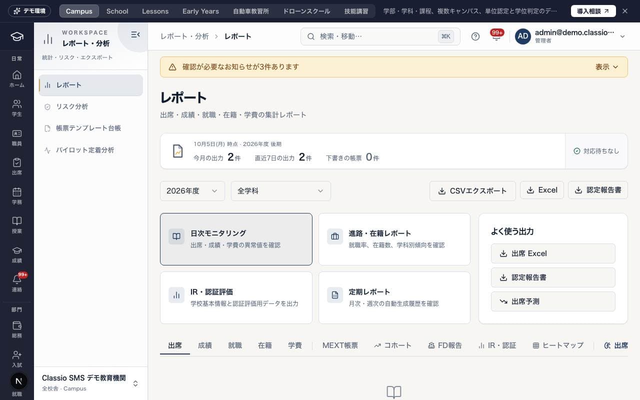Select the 成績 report tab
The height and width of the screenshot is (400, 640).
tap(205, 345)
